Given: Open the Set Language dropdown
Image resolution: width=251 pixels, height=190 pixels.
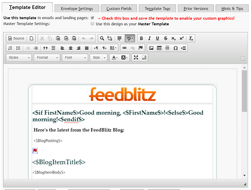Looking at the screenshot, I should 113,48.
